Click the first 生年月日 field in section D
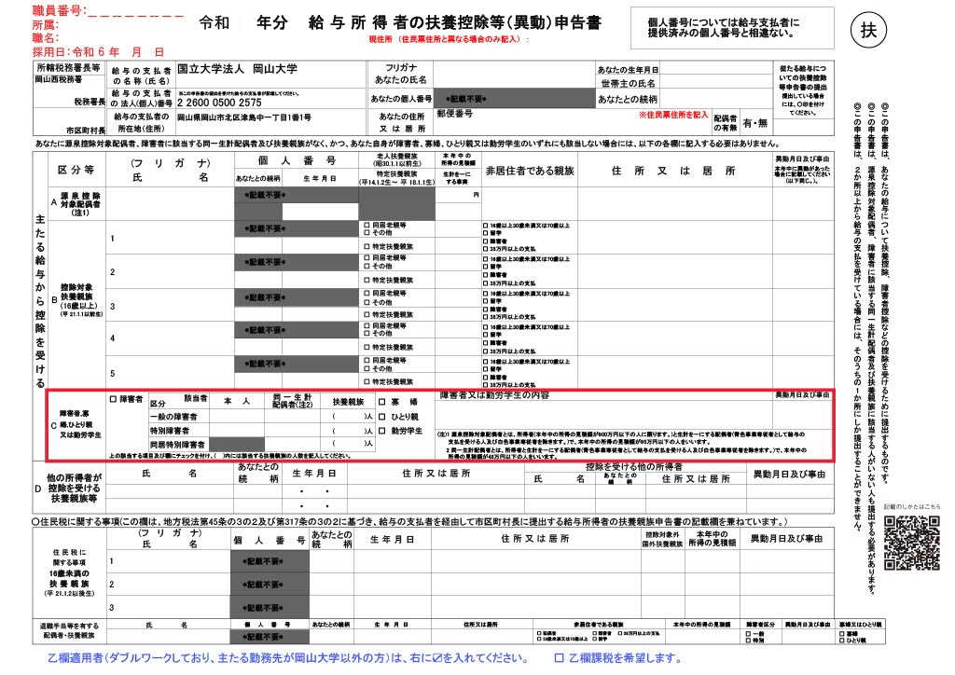Viewport: 955px width, 675px height. [313, 490]
